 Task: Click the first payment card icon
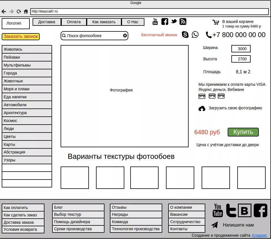[202, 96]
